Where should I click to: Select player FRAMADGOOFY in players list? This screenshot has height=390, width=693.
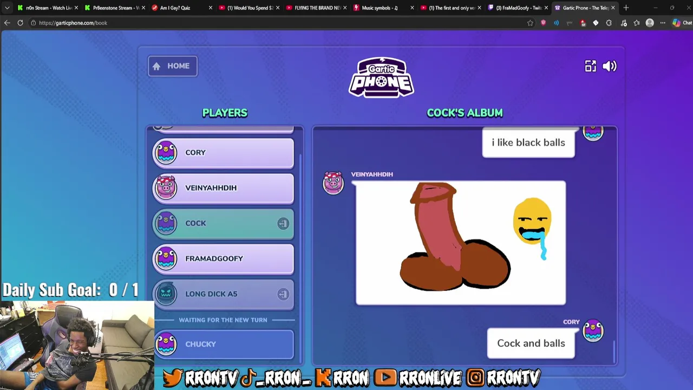tap(223, 258)
